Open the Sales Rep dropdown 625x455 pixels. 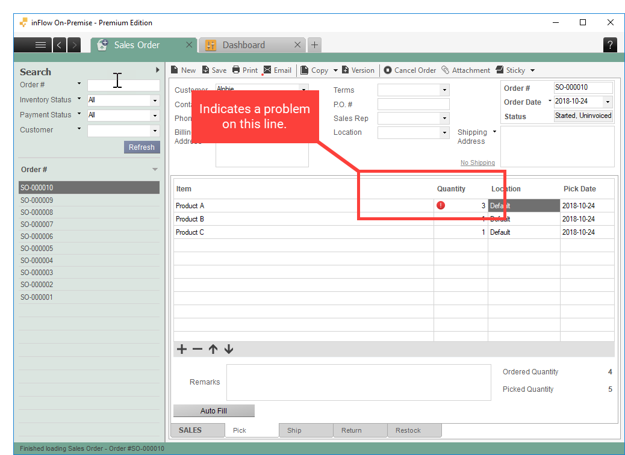[444, 119]
